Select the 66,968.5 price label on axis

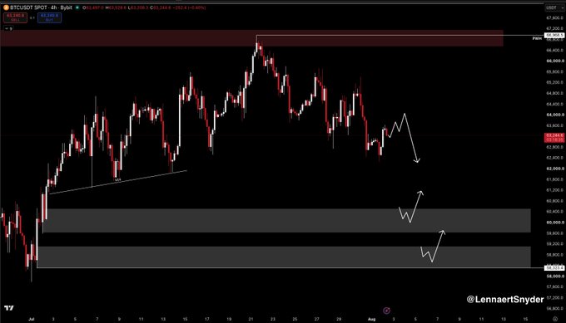[x=554, y=35]
